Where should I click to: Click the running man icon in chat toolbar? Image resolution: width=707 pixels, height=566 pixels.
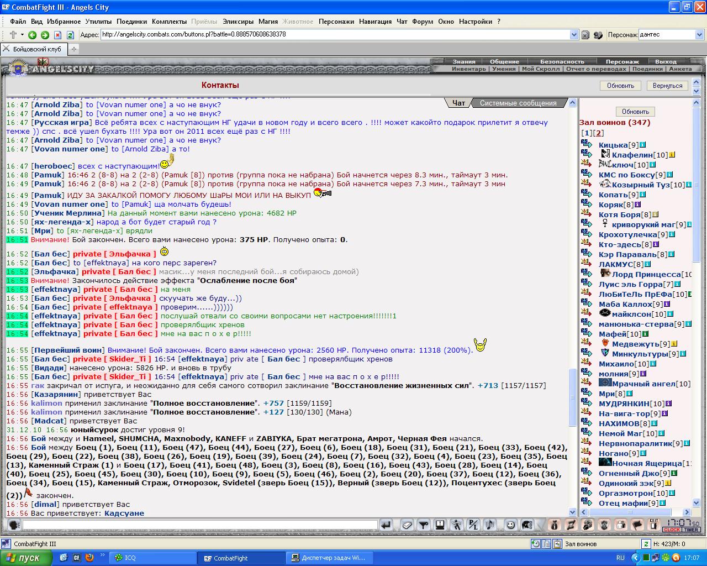[457, 525]
